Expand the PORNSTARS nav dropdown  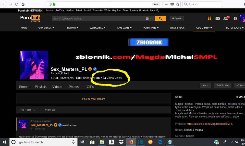pyautogui.click(x=151, y=28)
